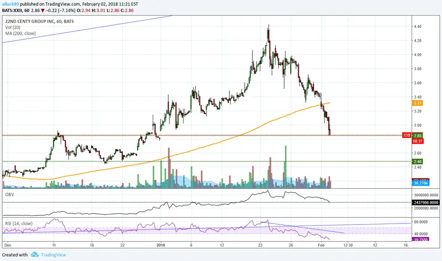Click the TradingView logo icon

click(x=35, y=254)
